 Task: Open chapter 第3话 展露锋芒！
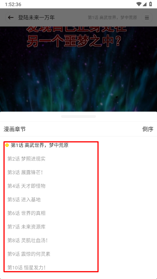(25, 172)
